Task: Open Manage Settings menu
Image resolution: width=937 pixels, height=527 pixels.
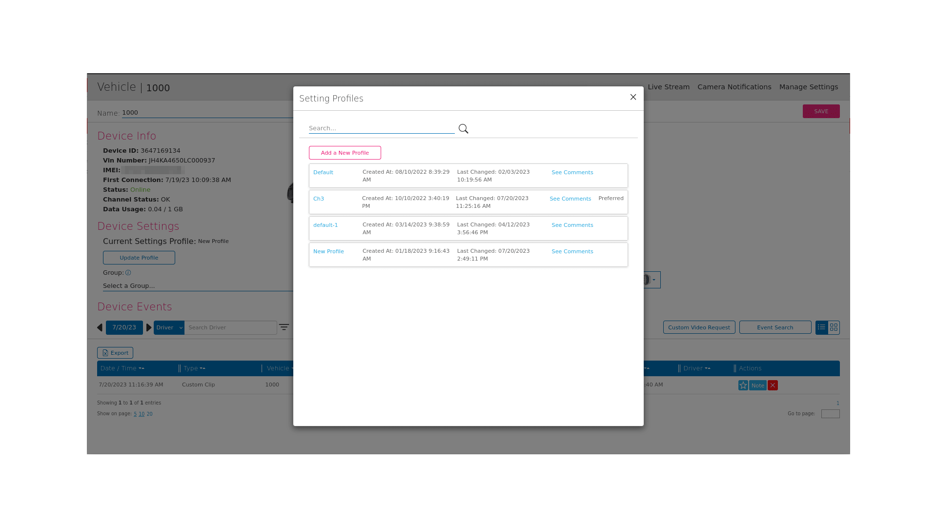Action: pos(808,87)
